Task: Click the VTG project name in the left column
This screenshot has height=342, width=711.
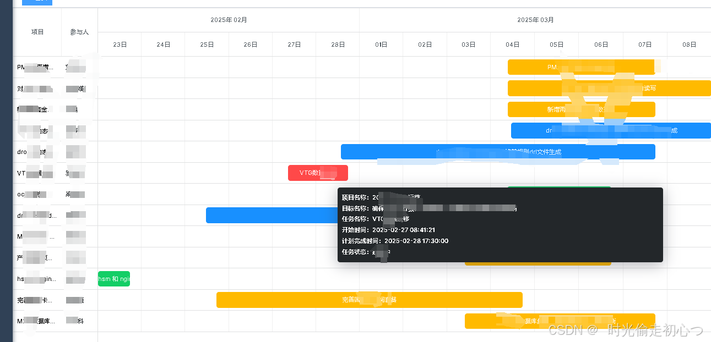Action: [30, 173]
